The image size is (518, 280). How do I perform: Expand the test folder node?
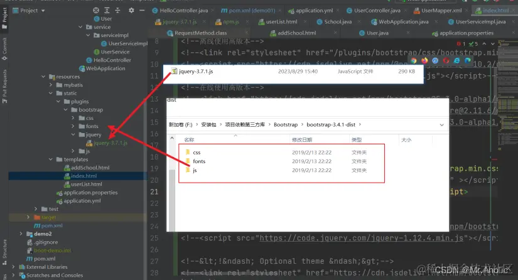tap(36, 208)
